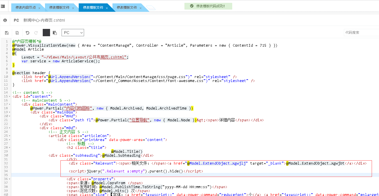Toggle the dark editor theme swatch
Image resolution: width=379 pixels, height=196 pixels.
pyautogui.click(x=46, y=33)
